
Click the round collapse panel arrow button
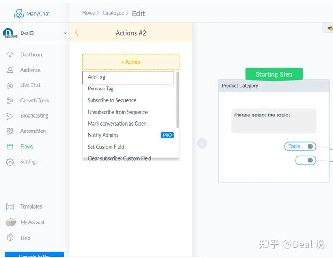pos(202,144)
